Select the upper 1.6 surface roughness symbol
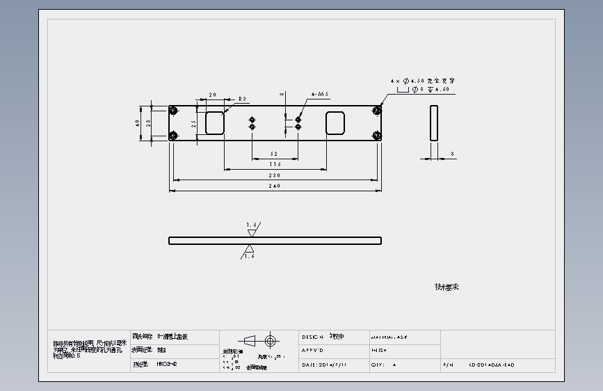The height and width of the screenshot is (391, 603). click(253, 229)
